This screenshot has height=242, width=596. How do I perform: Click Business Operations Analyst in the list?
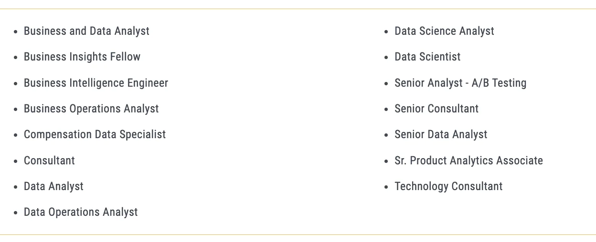[91, 109]
